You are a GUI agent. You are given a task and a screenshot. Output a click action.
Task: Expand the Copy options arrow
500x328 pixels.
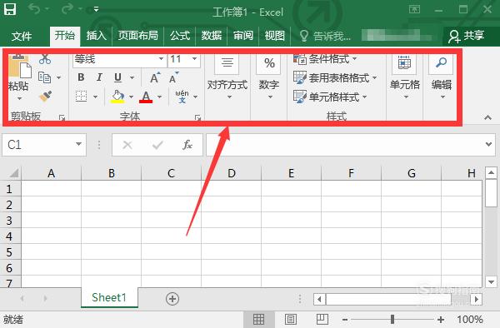[x=58, y=77]
